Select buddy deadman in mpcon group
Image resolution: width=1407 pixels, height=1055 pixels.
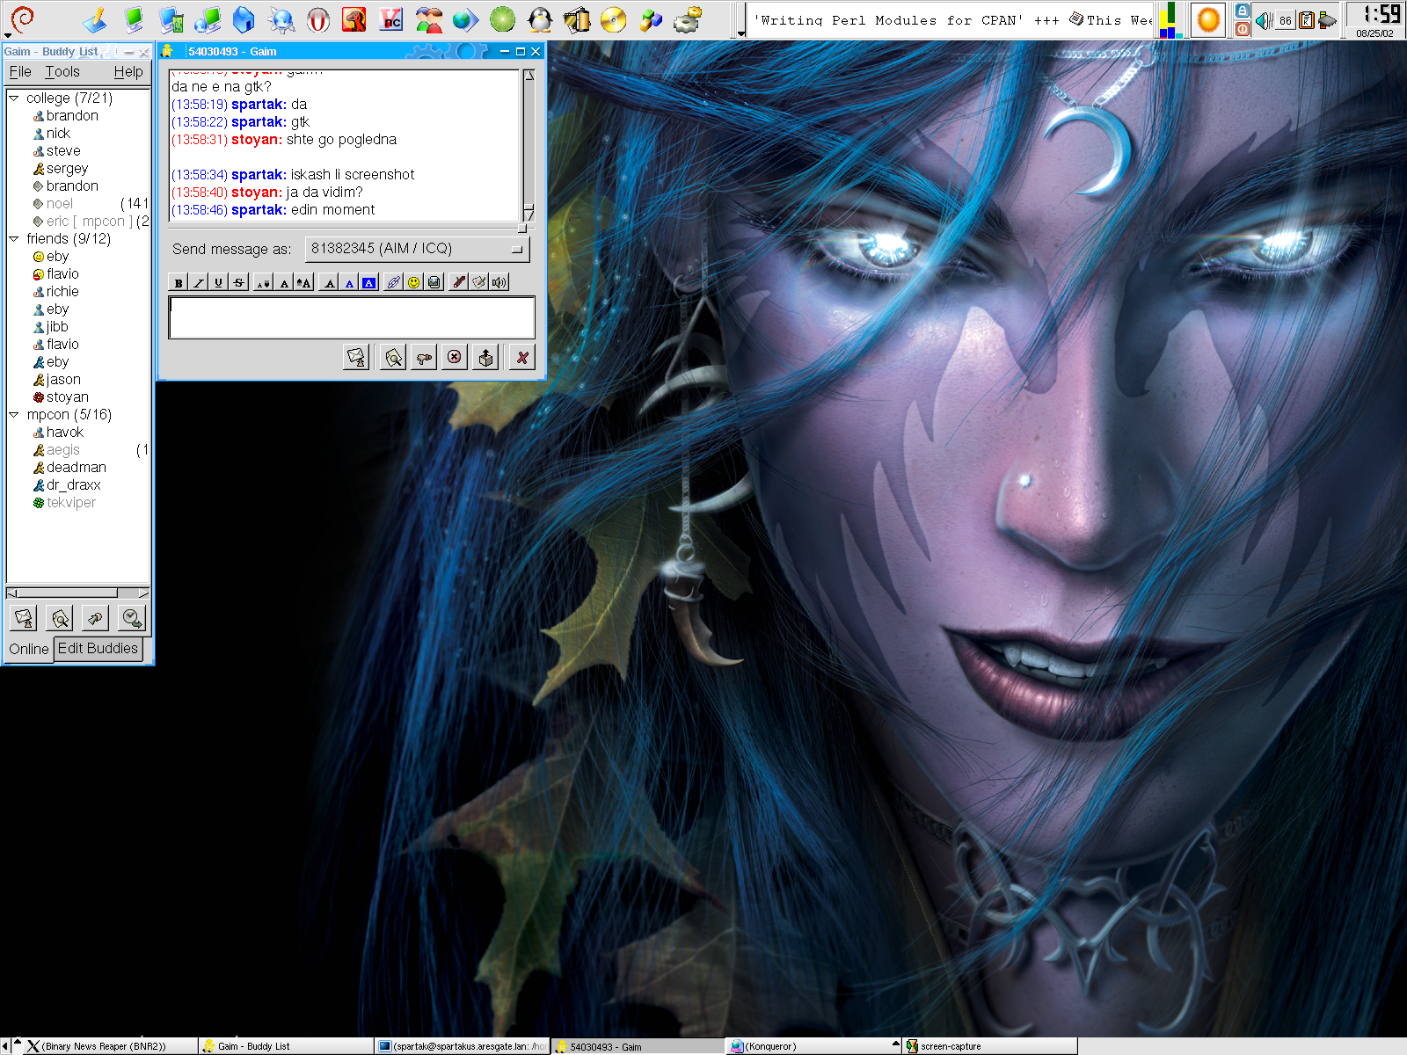[x=76, y=468]
